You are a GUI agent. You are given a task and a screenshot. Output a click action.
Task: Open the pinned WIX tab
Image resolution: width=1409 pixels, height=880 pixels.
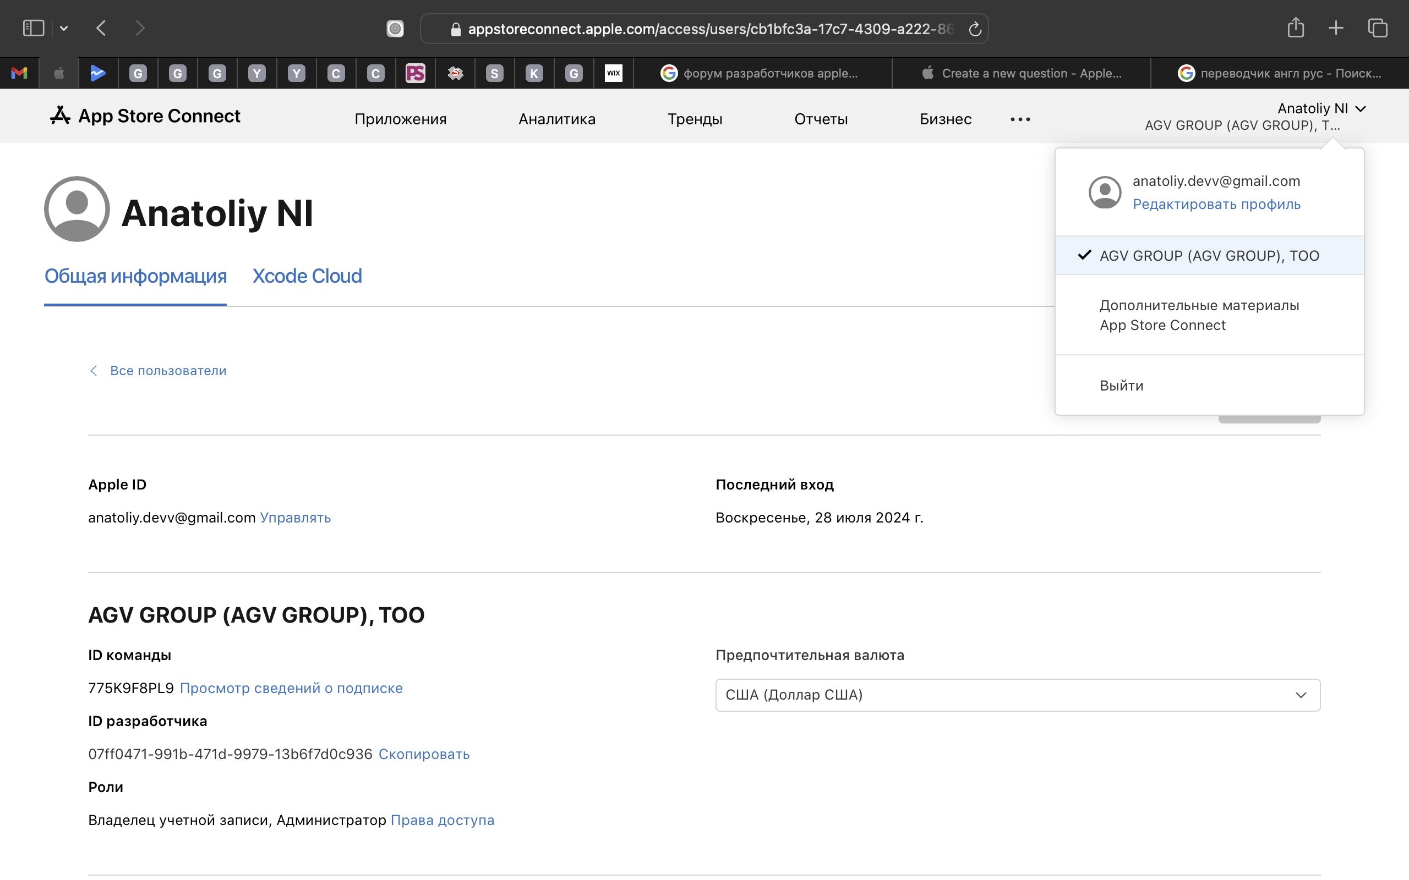click(x=614, y=73)
